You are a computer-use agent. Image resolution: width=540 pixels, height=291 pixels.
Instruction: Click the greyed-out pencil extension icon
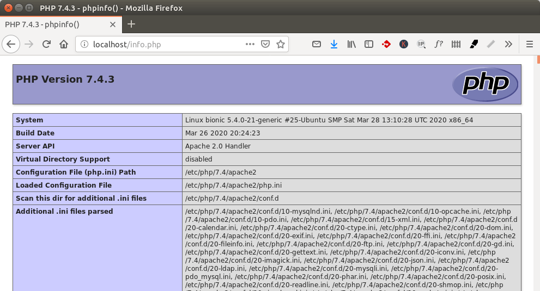click(491, 44)
